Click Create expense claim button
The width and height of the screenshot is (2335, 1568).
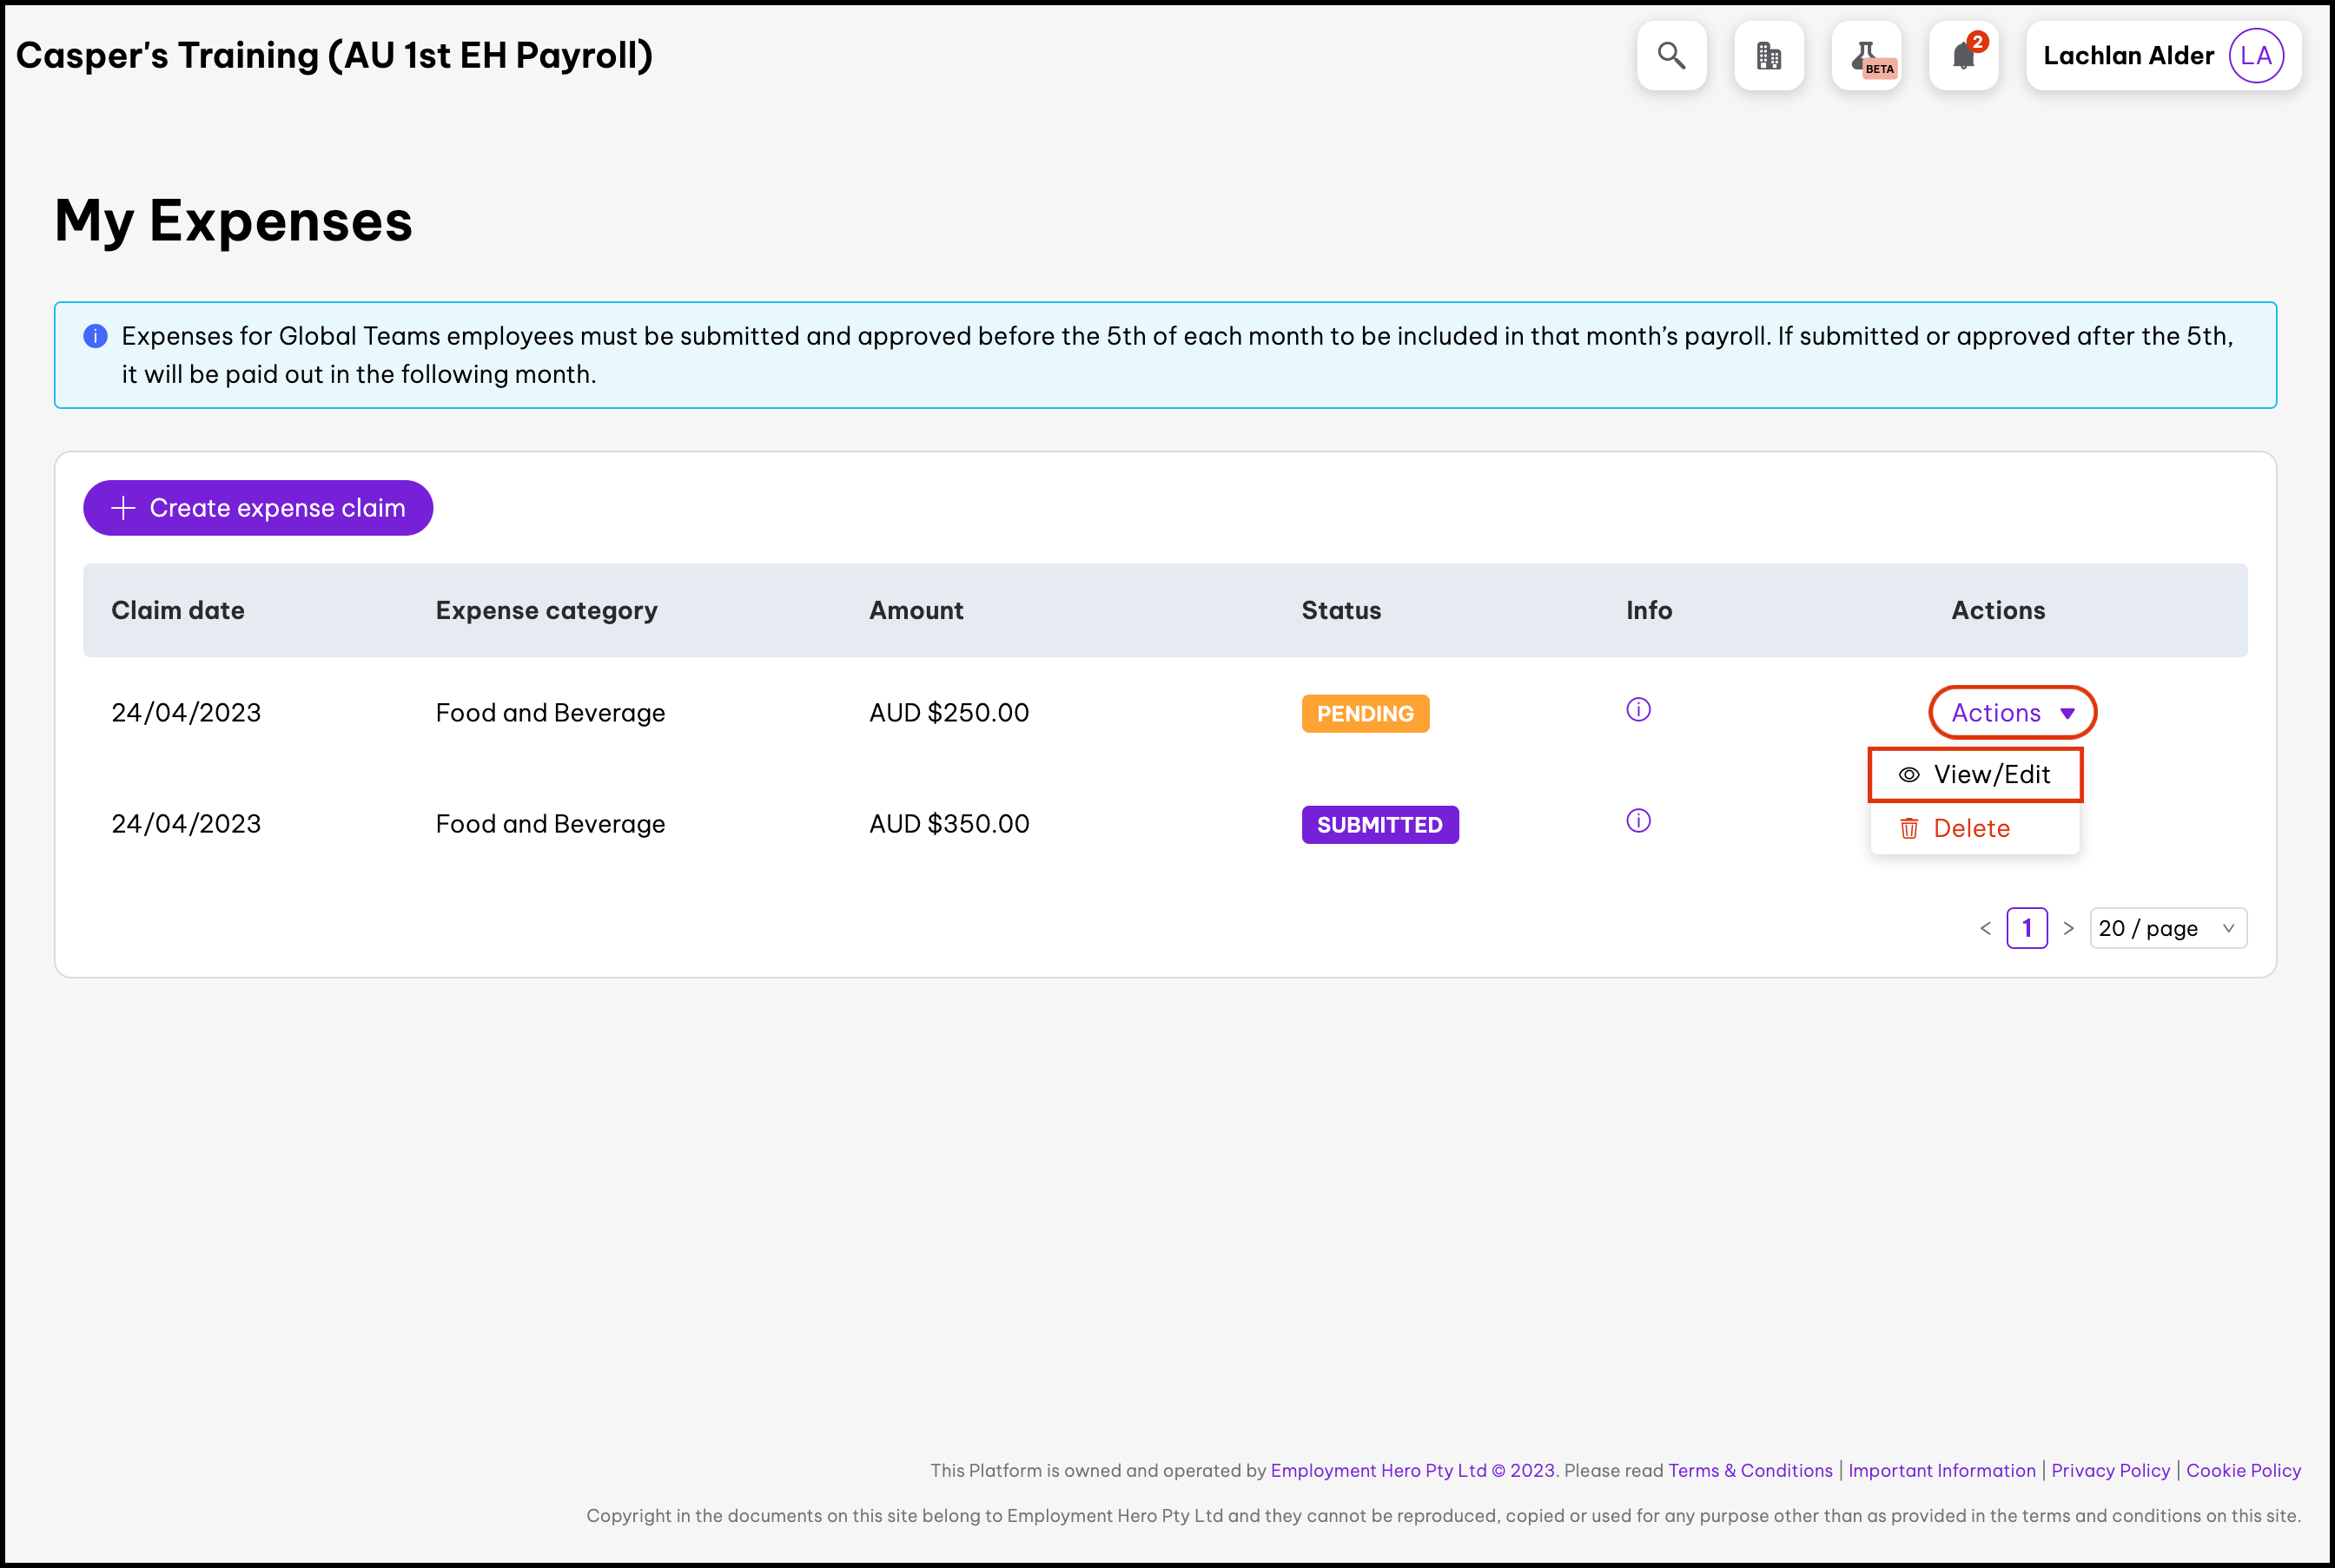pos(258,508)
